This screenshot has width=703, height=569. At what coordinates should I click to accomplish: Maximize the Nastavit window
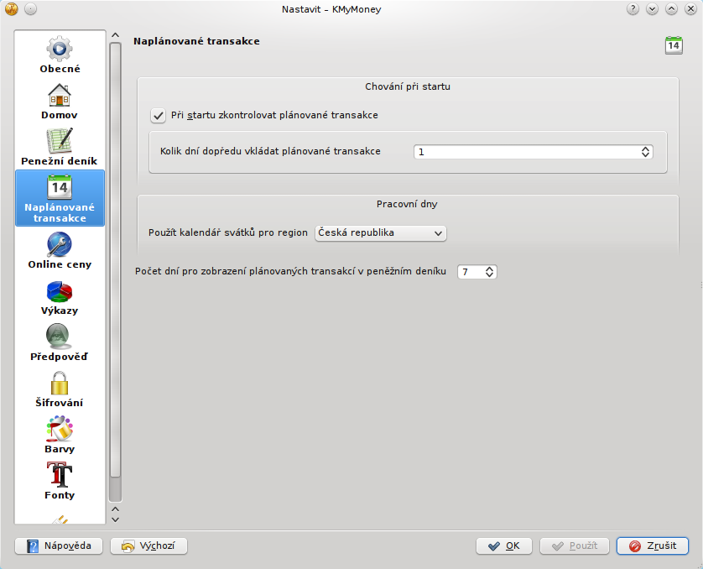(x=671, y=9)
